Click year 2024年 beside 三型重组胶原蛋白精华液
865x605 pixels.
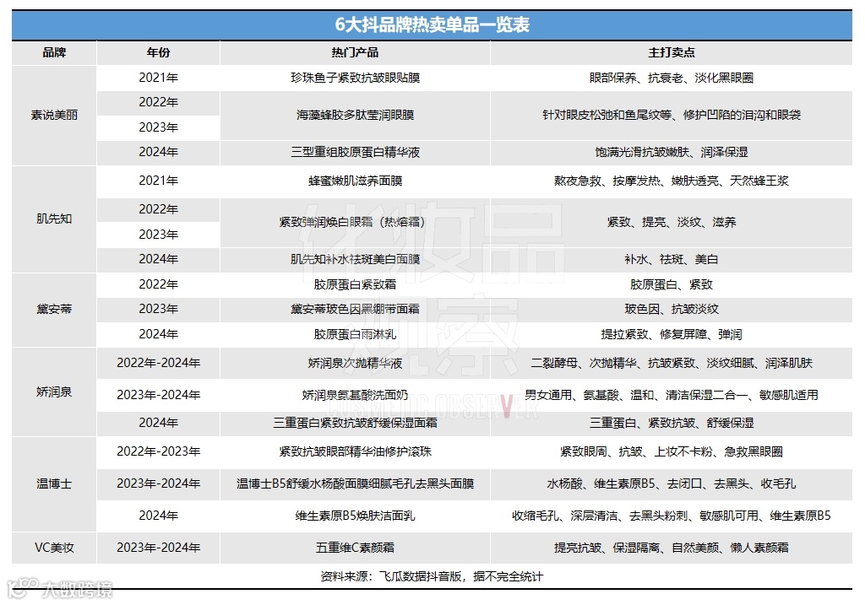(x=158, y=152)
